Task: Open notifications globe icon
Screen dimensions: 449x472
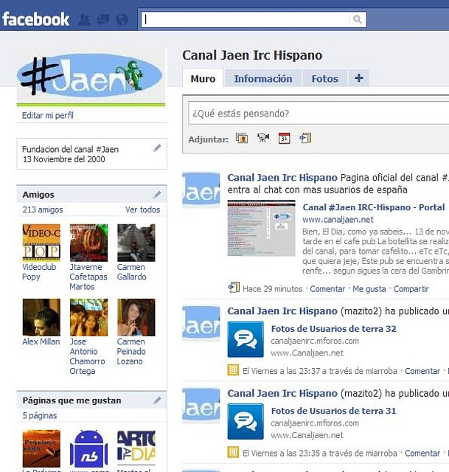Action: (122, 20)
